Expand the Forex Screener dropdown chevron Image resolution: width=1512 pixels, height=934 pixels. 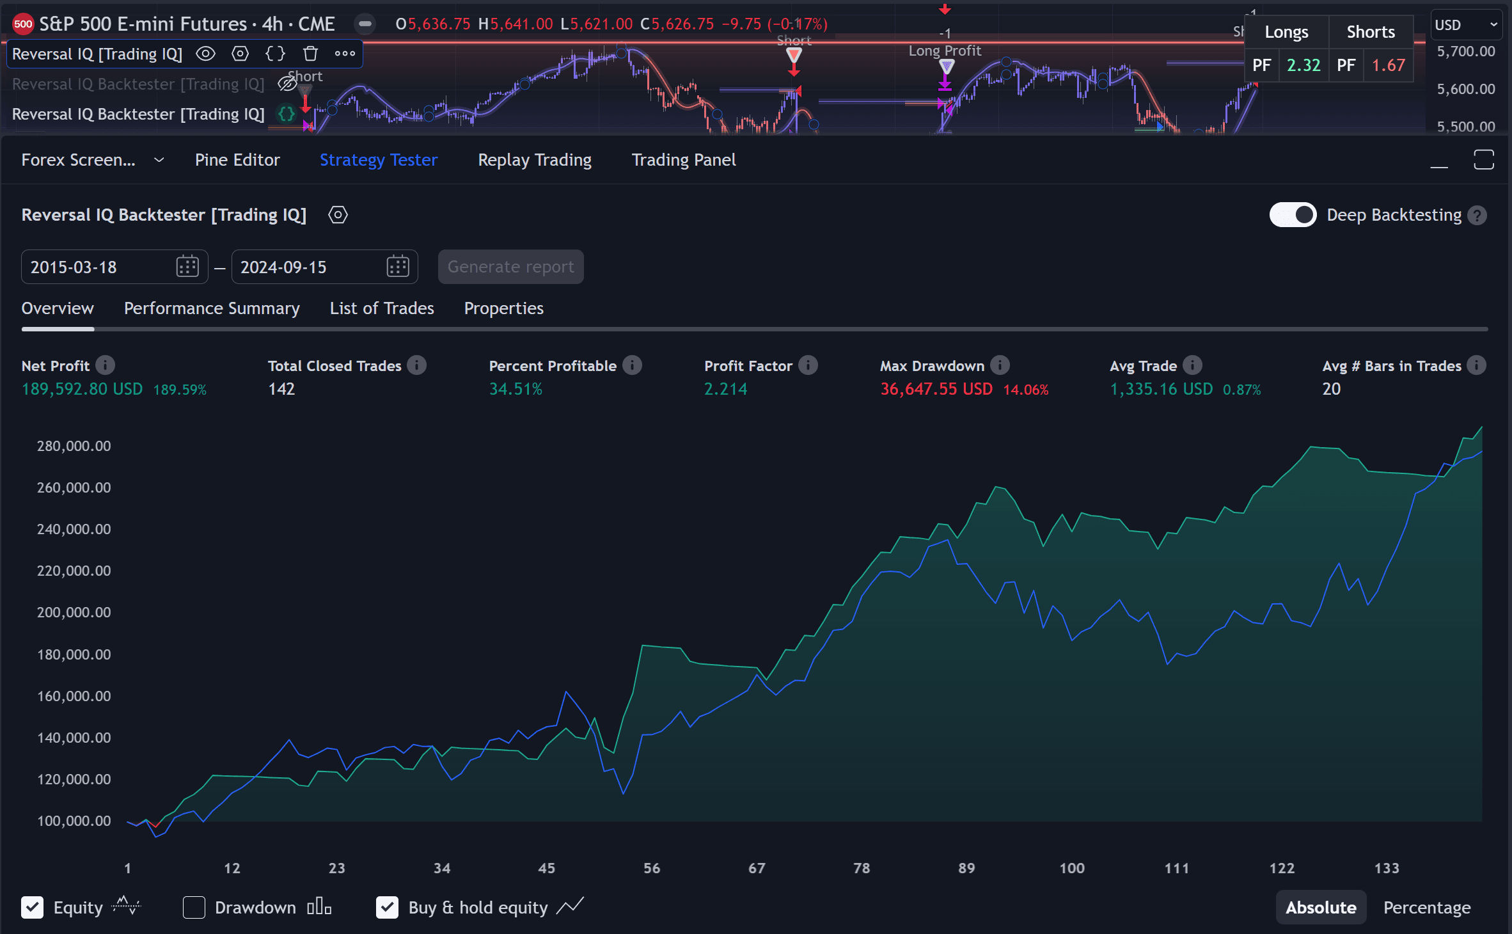click(x=159, y=160)
